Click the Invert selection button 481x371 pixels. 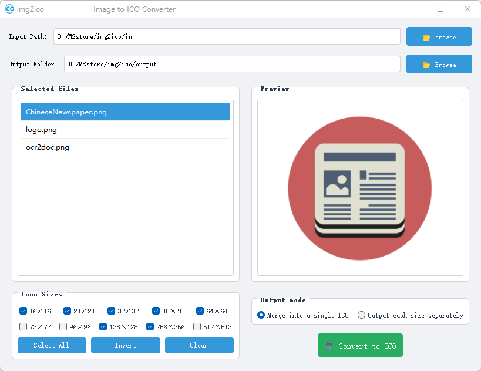[126, 345]
